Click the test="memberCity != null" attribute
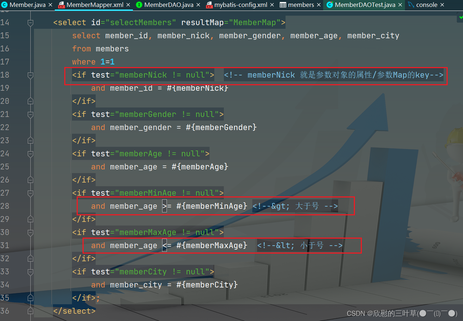This screenshot has width=463, height=321. pos(150,272)
